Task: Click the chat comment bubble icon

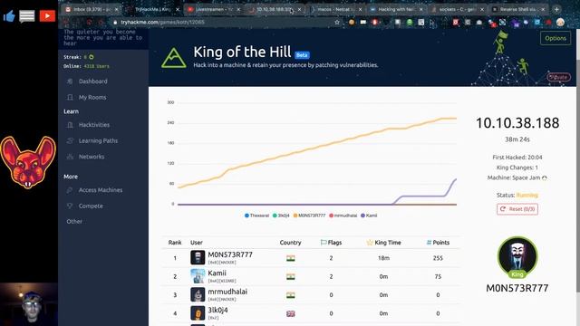Action: 27,16
